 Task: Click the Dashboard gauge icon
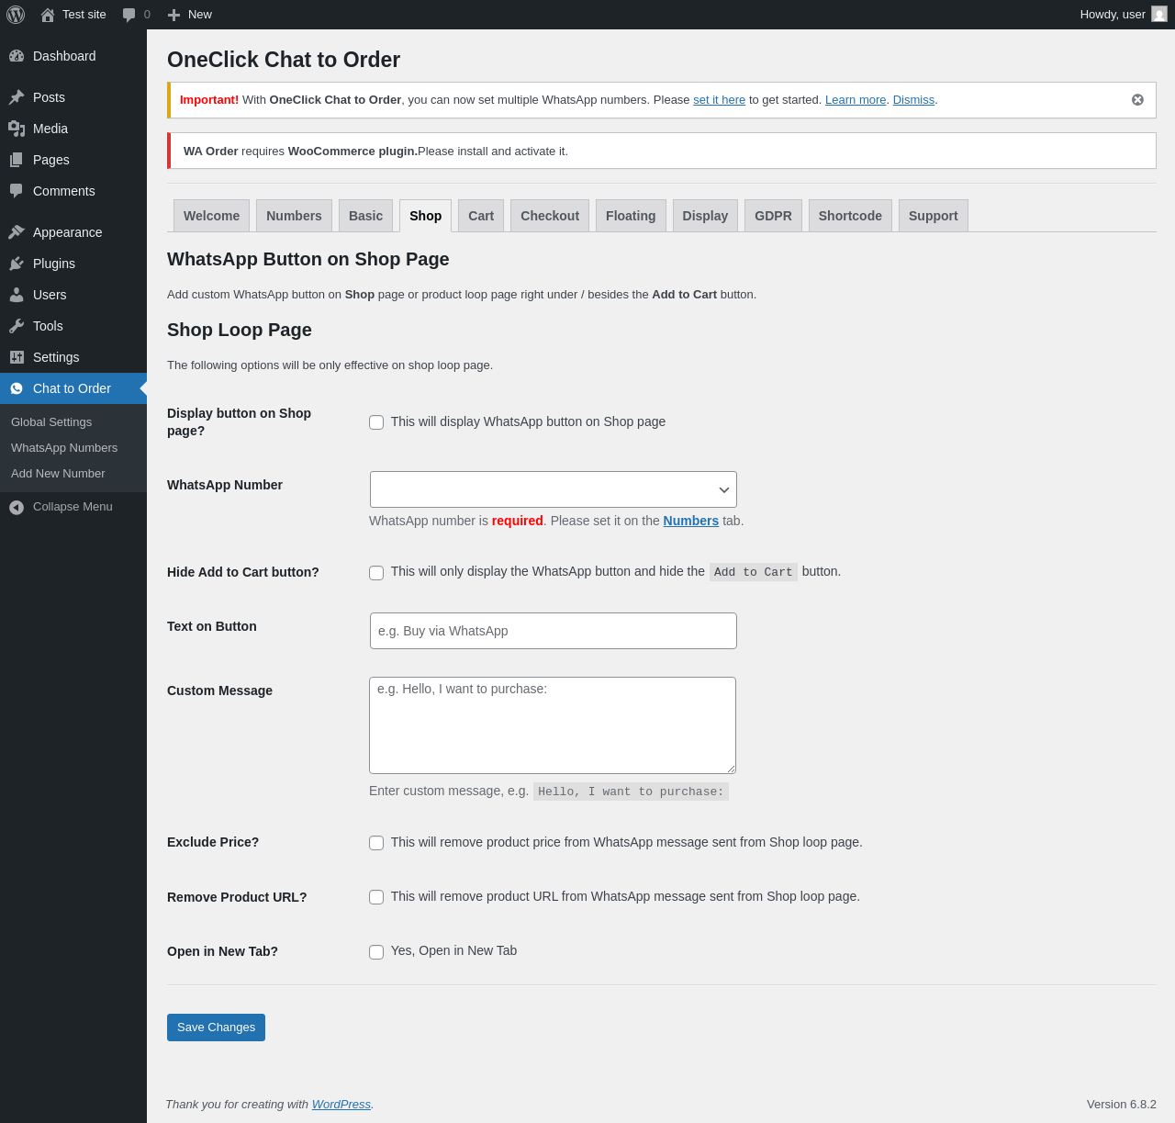tap(17, 56)
